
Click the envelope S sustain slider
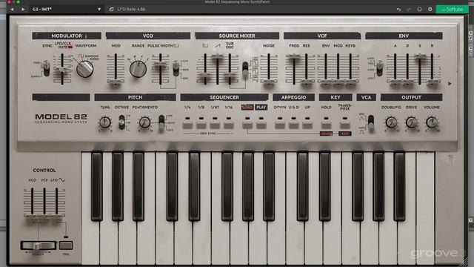[x=420, y=56]
